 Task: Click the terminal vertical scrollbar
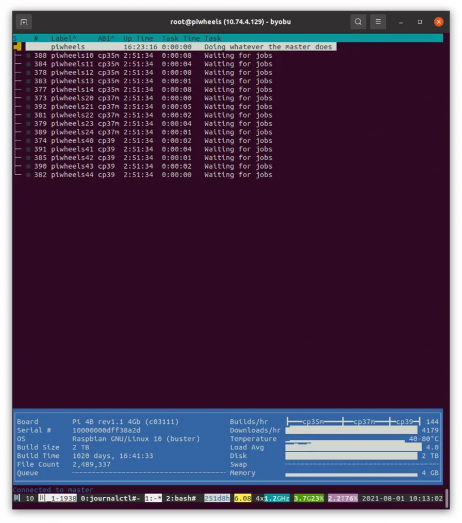click(x=447, y=498)
